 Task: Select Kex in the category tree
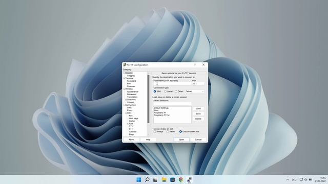click(x=131, y=116)
